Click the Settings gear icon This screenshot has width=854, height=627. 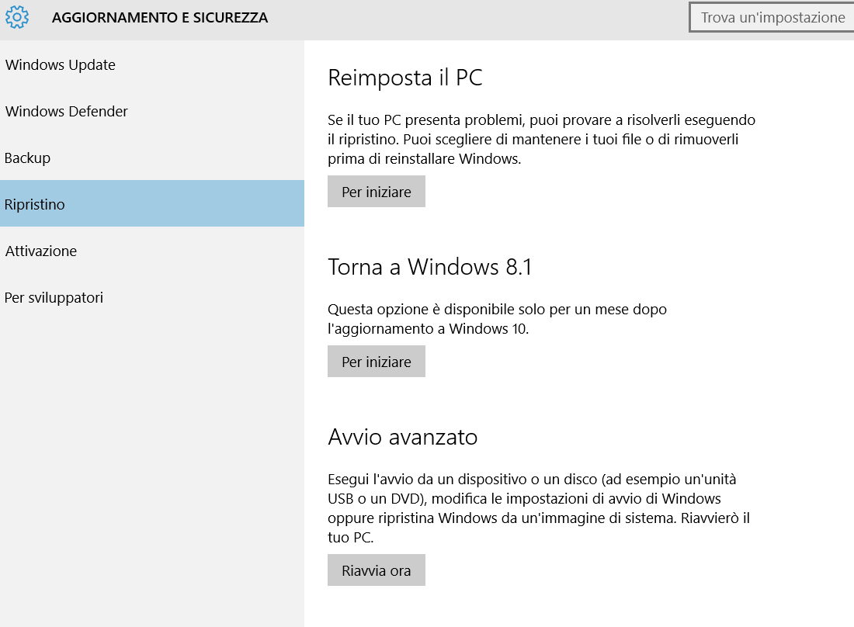(x=17, y=17)
